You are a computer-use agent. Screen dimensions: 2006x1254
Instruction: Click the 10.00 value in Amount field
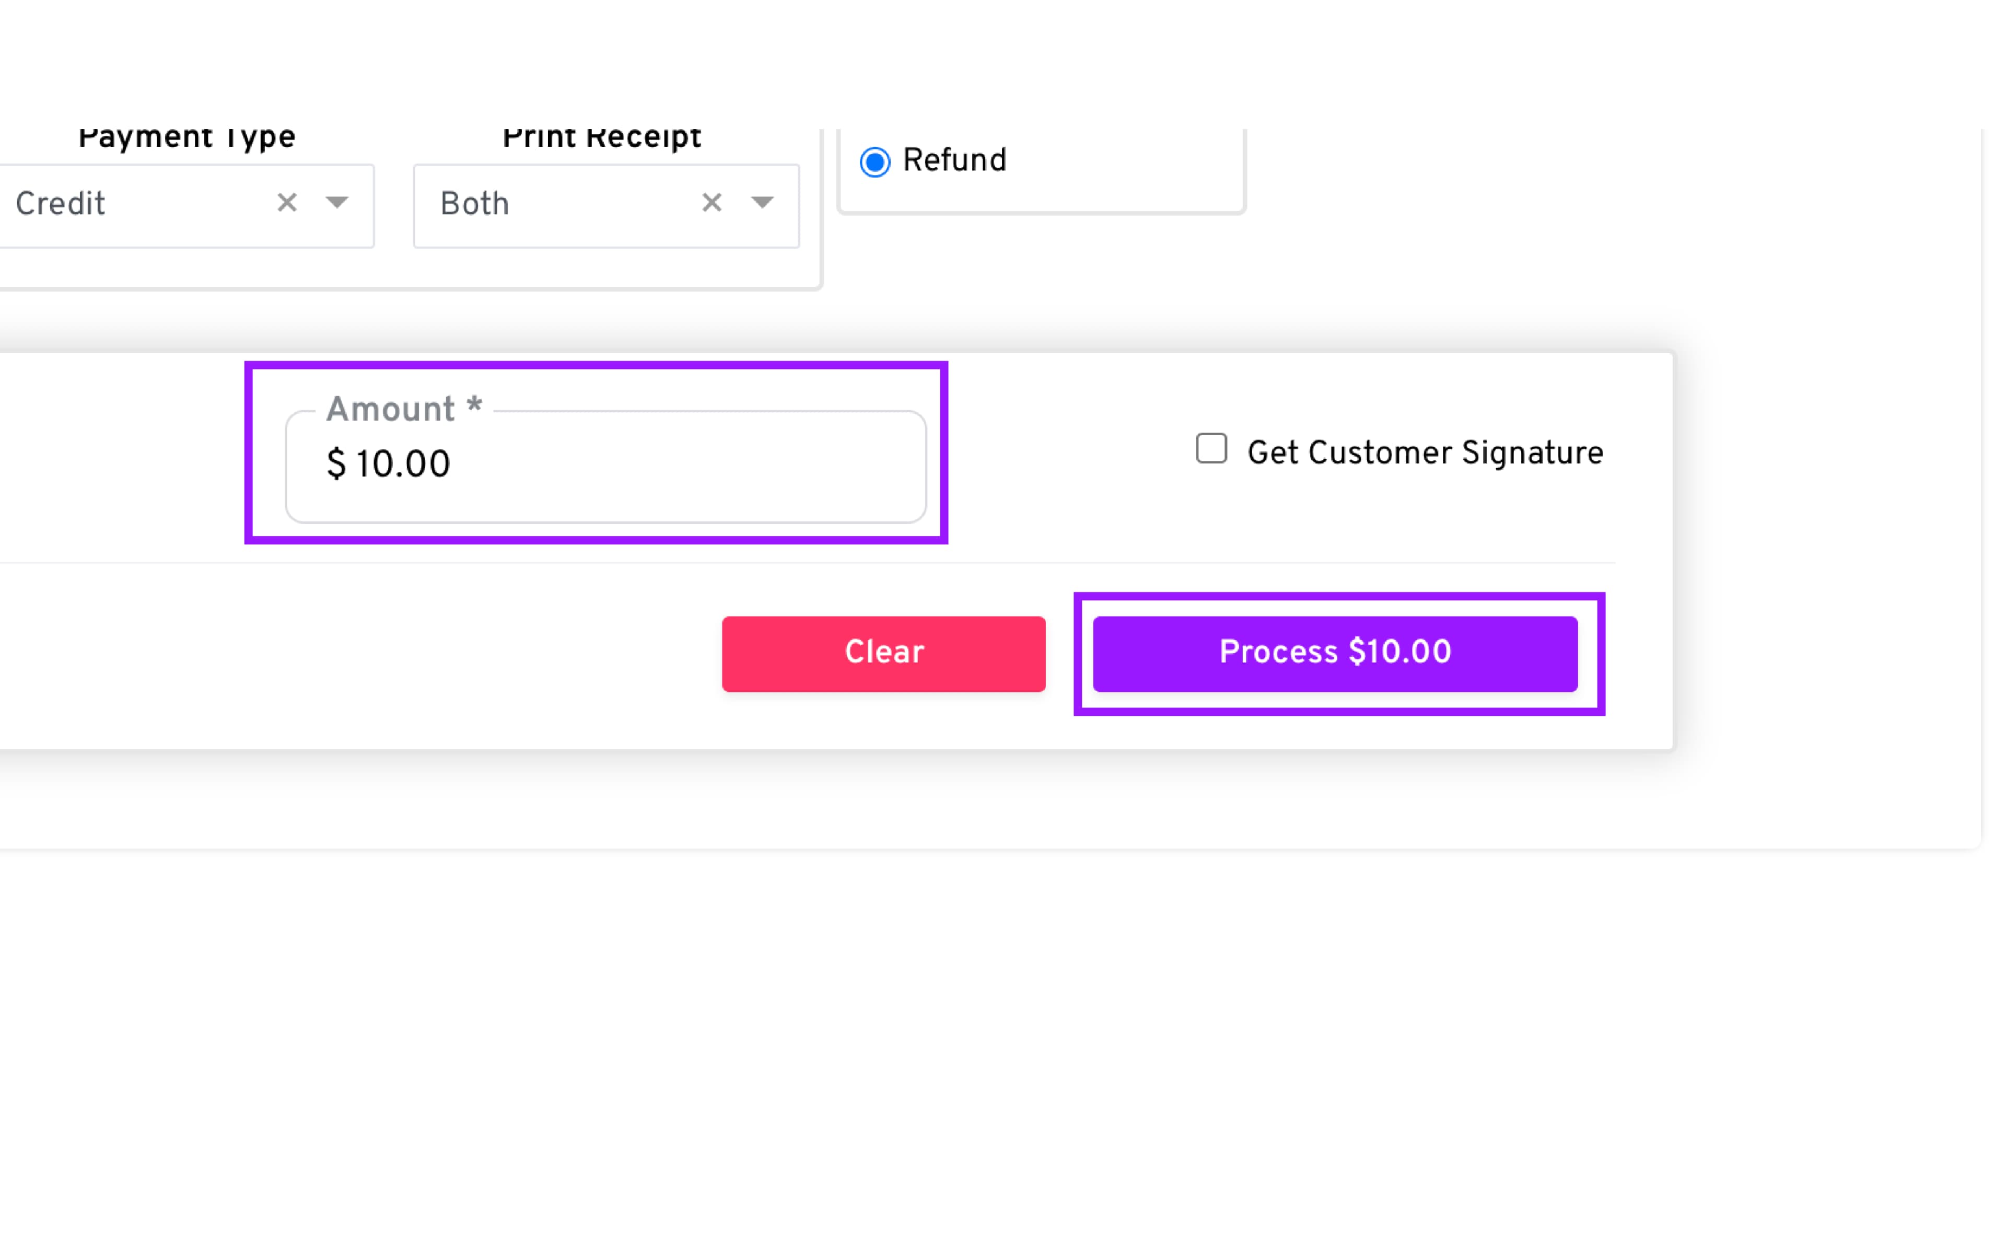tap(403, 465)
